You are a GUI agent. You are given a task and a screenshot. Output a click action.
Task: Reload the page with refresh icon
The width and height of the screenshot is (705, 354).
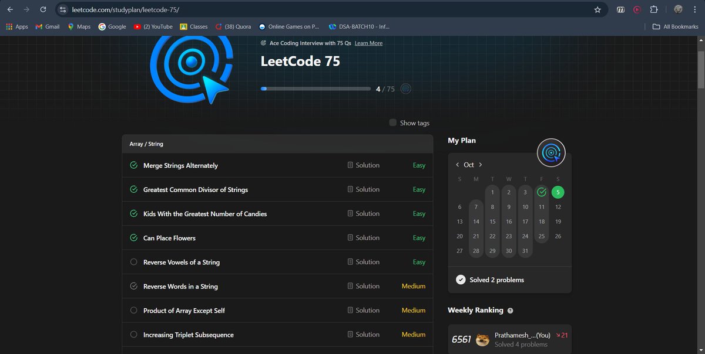click(43, 9)
